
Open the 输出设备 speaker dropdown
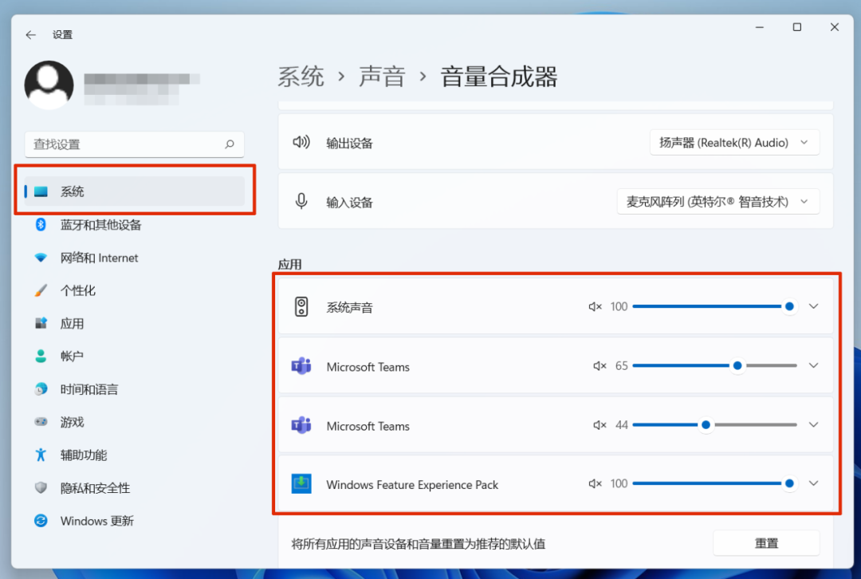[x=735, y=143]
